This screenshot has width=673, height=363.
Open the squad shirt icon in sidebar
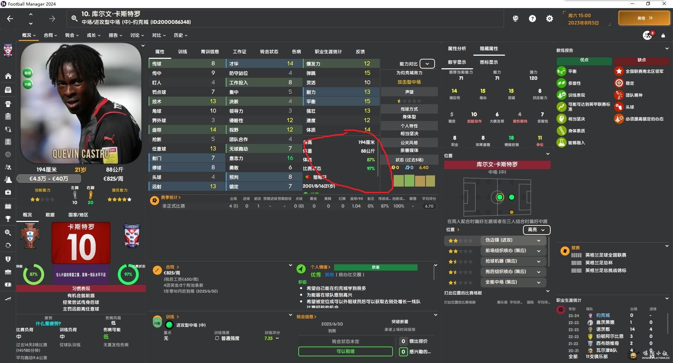[8, 104]
